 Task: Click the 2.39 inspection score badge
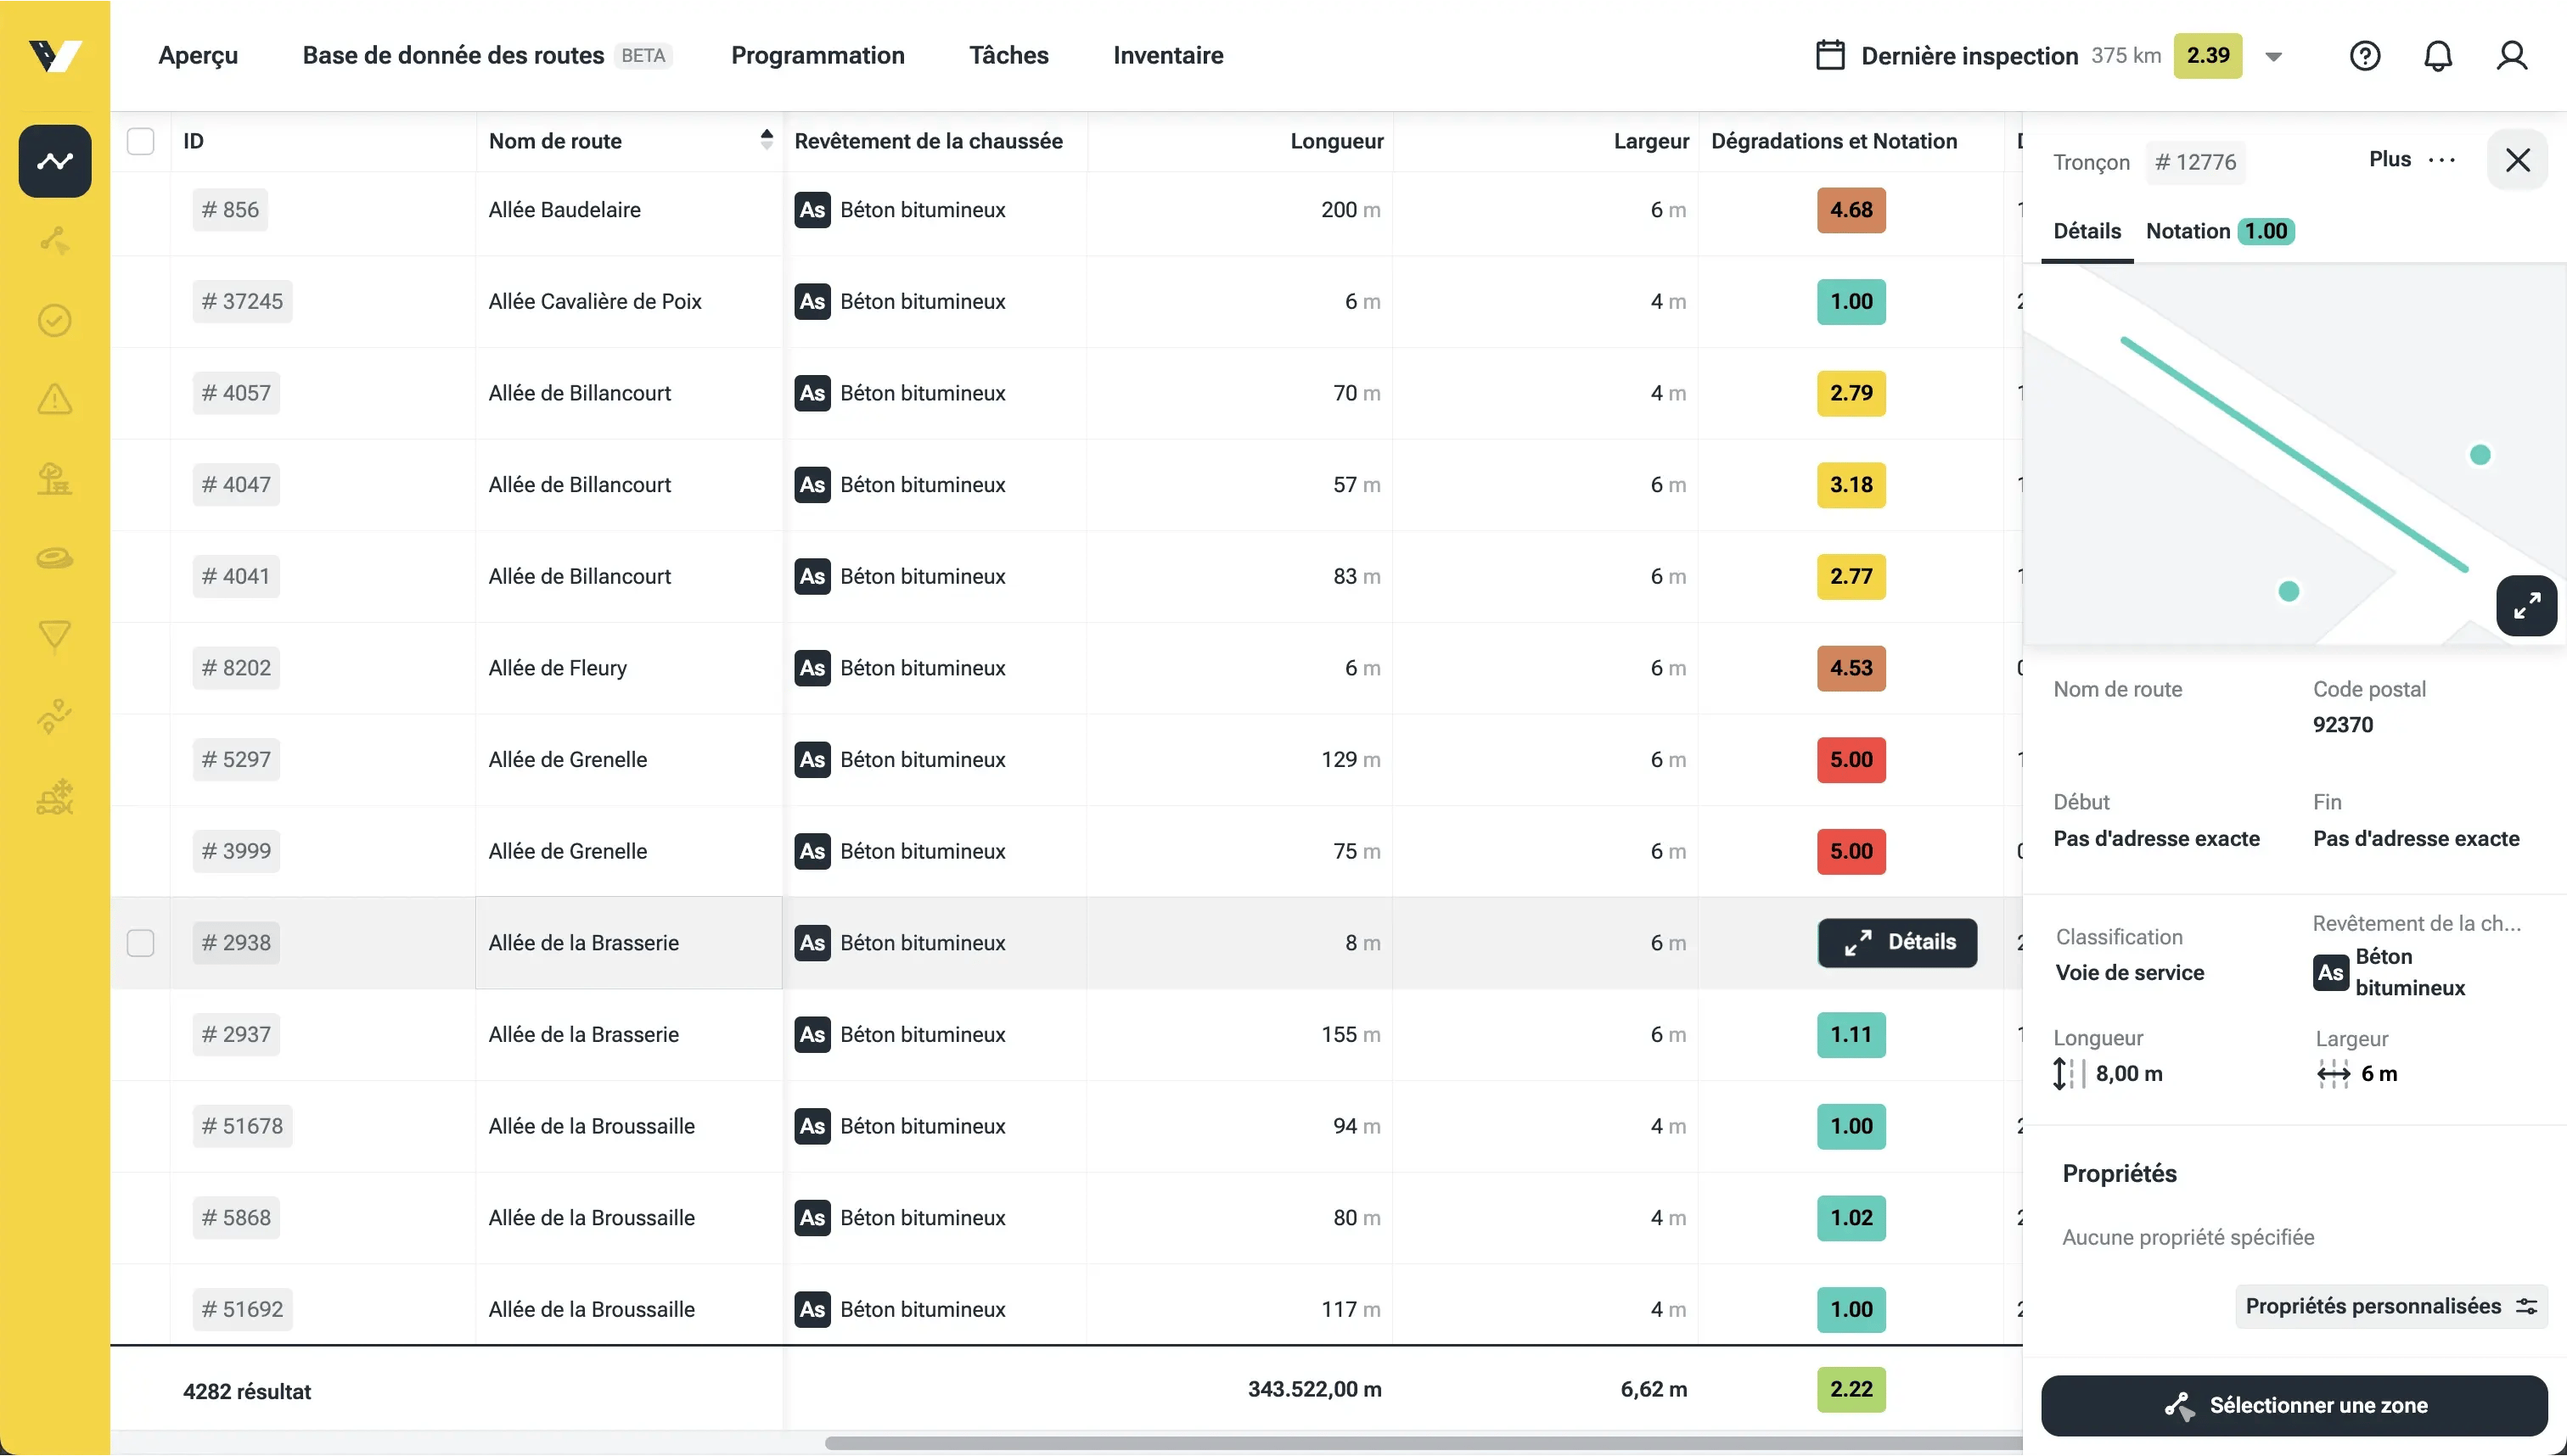point(2208,55)
